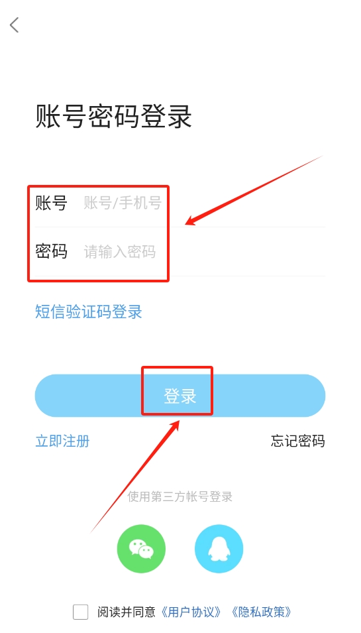
Task: Click the red arrow pointing at 登录
Action: point(135,476)
